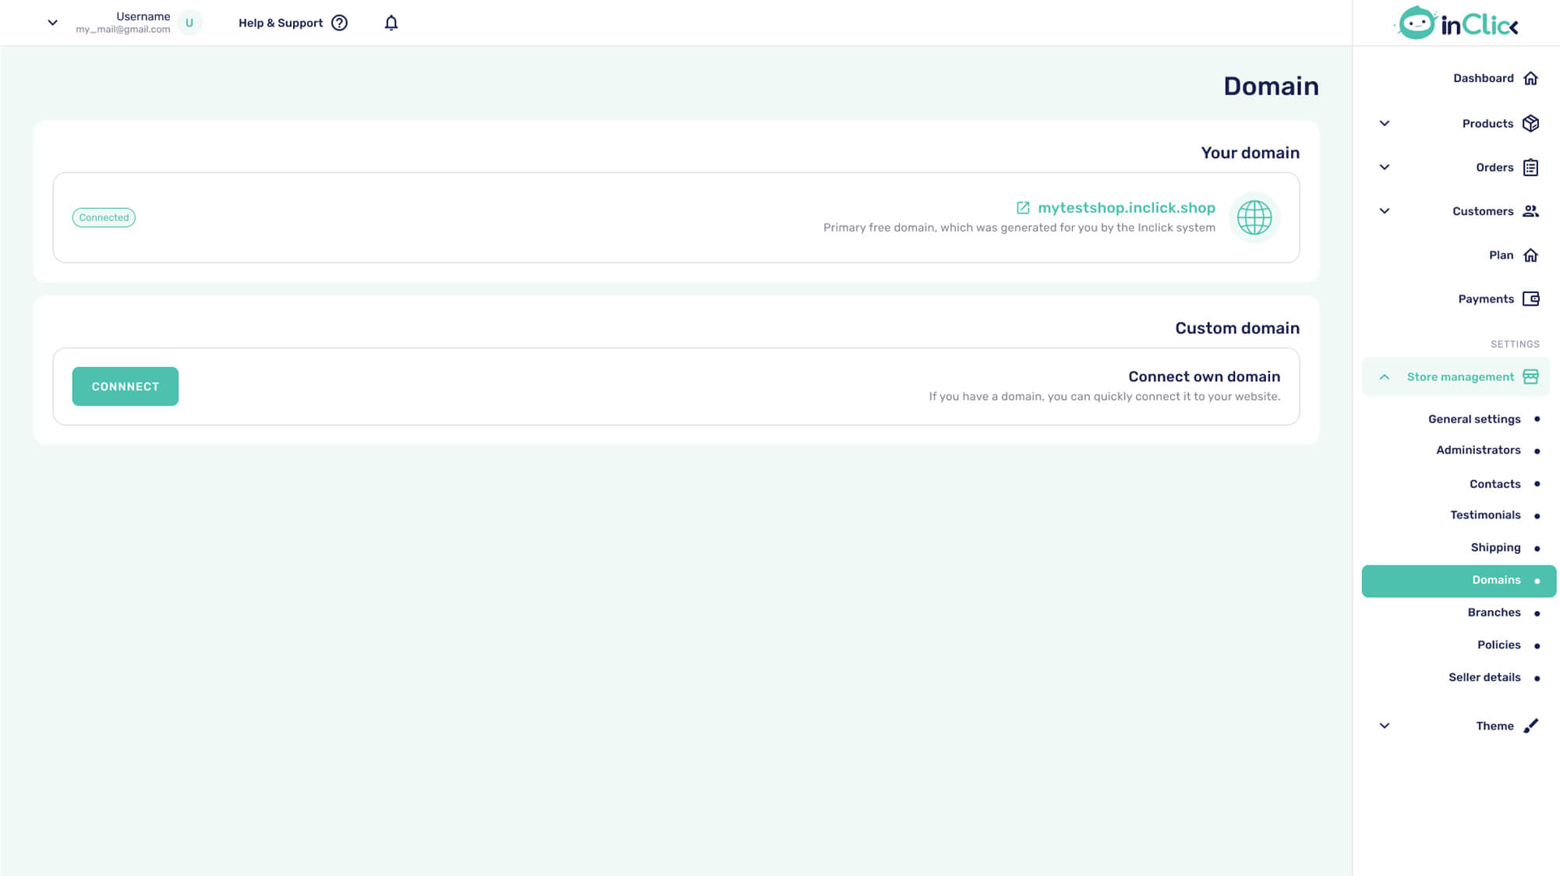Click the user avatar U circle
The image size is (1560, 876).
pyautogui.click(x=189, y=23)
